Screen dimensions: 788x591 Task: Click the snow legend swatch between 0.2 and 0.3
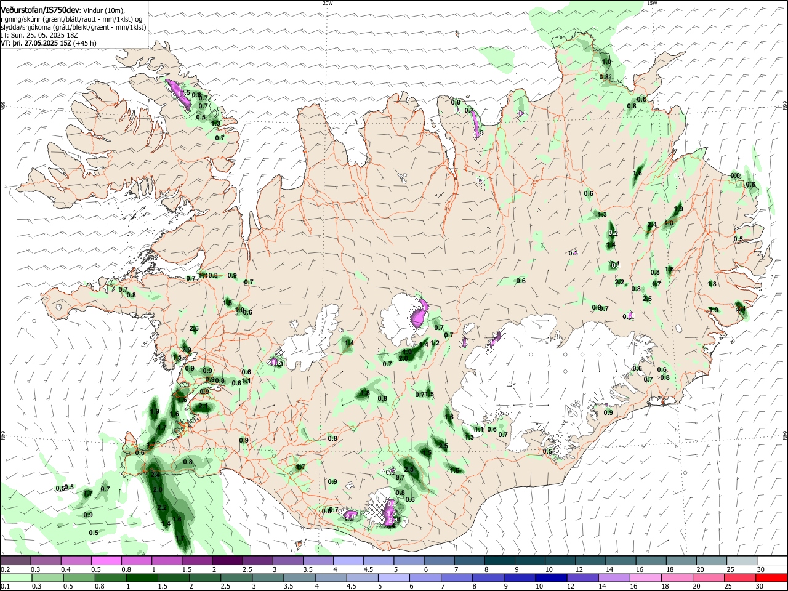point(15,560)
